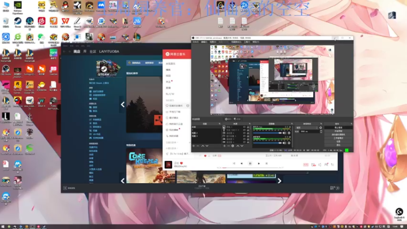Viewport: 407px width, 229px height.
Task: Click 开始录制 in OBS controls
Action: pyautogui.click(x=338, y=131)
